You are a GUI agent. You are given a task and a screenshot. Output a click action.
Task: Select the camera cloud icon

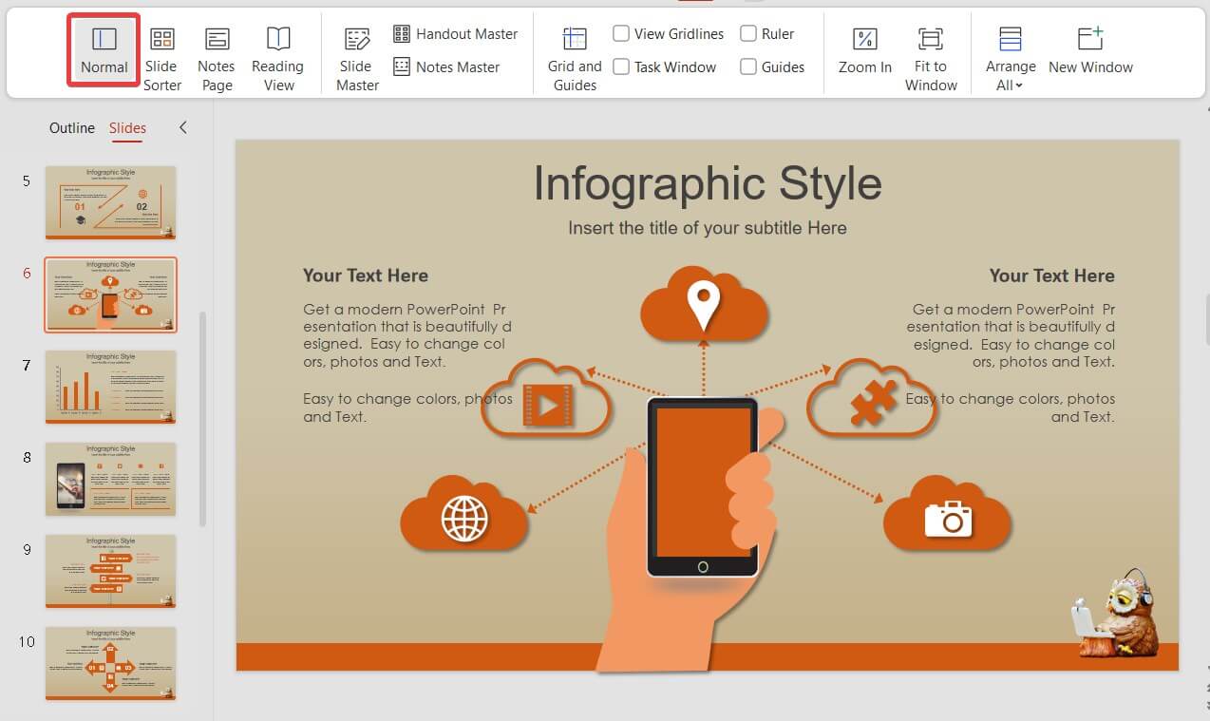click(x=947, y=514)
